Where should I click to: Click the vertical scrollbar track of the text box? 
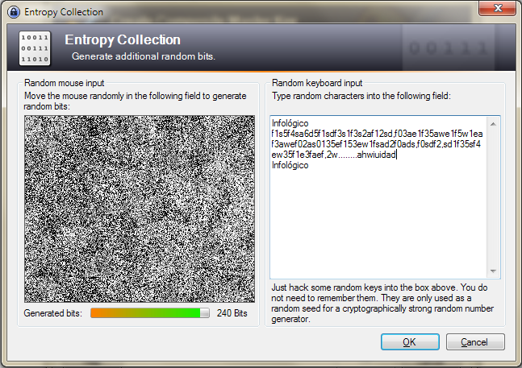(493, 199)
